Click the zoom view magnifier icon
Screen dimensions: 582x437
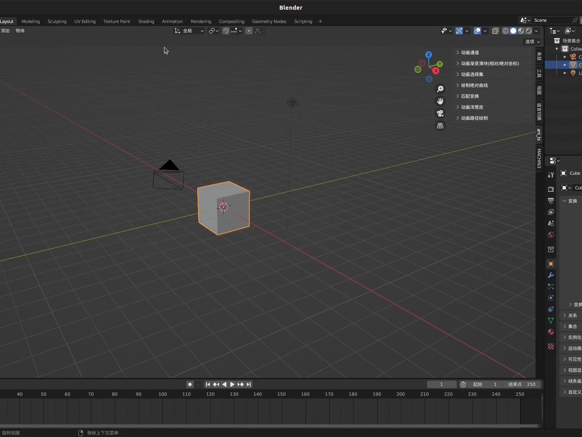440,89
